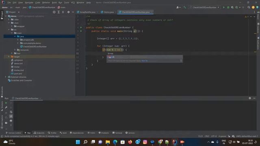This screenshot has height=146, width=260.
Task: Click run gutter icon beside main method
Action: tap(81, 31)
